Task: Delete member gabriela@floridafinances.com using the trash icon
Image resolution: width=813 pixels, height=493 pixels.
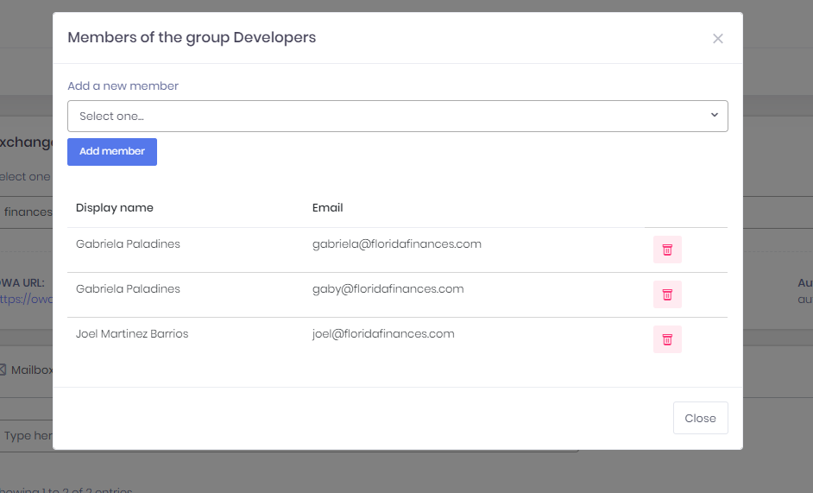Action: pos(667,250)
